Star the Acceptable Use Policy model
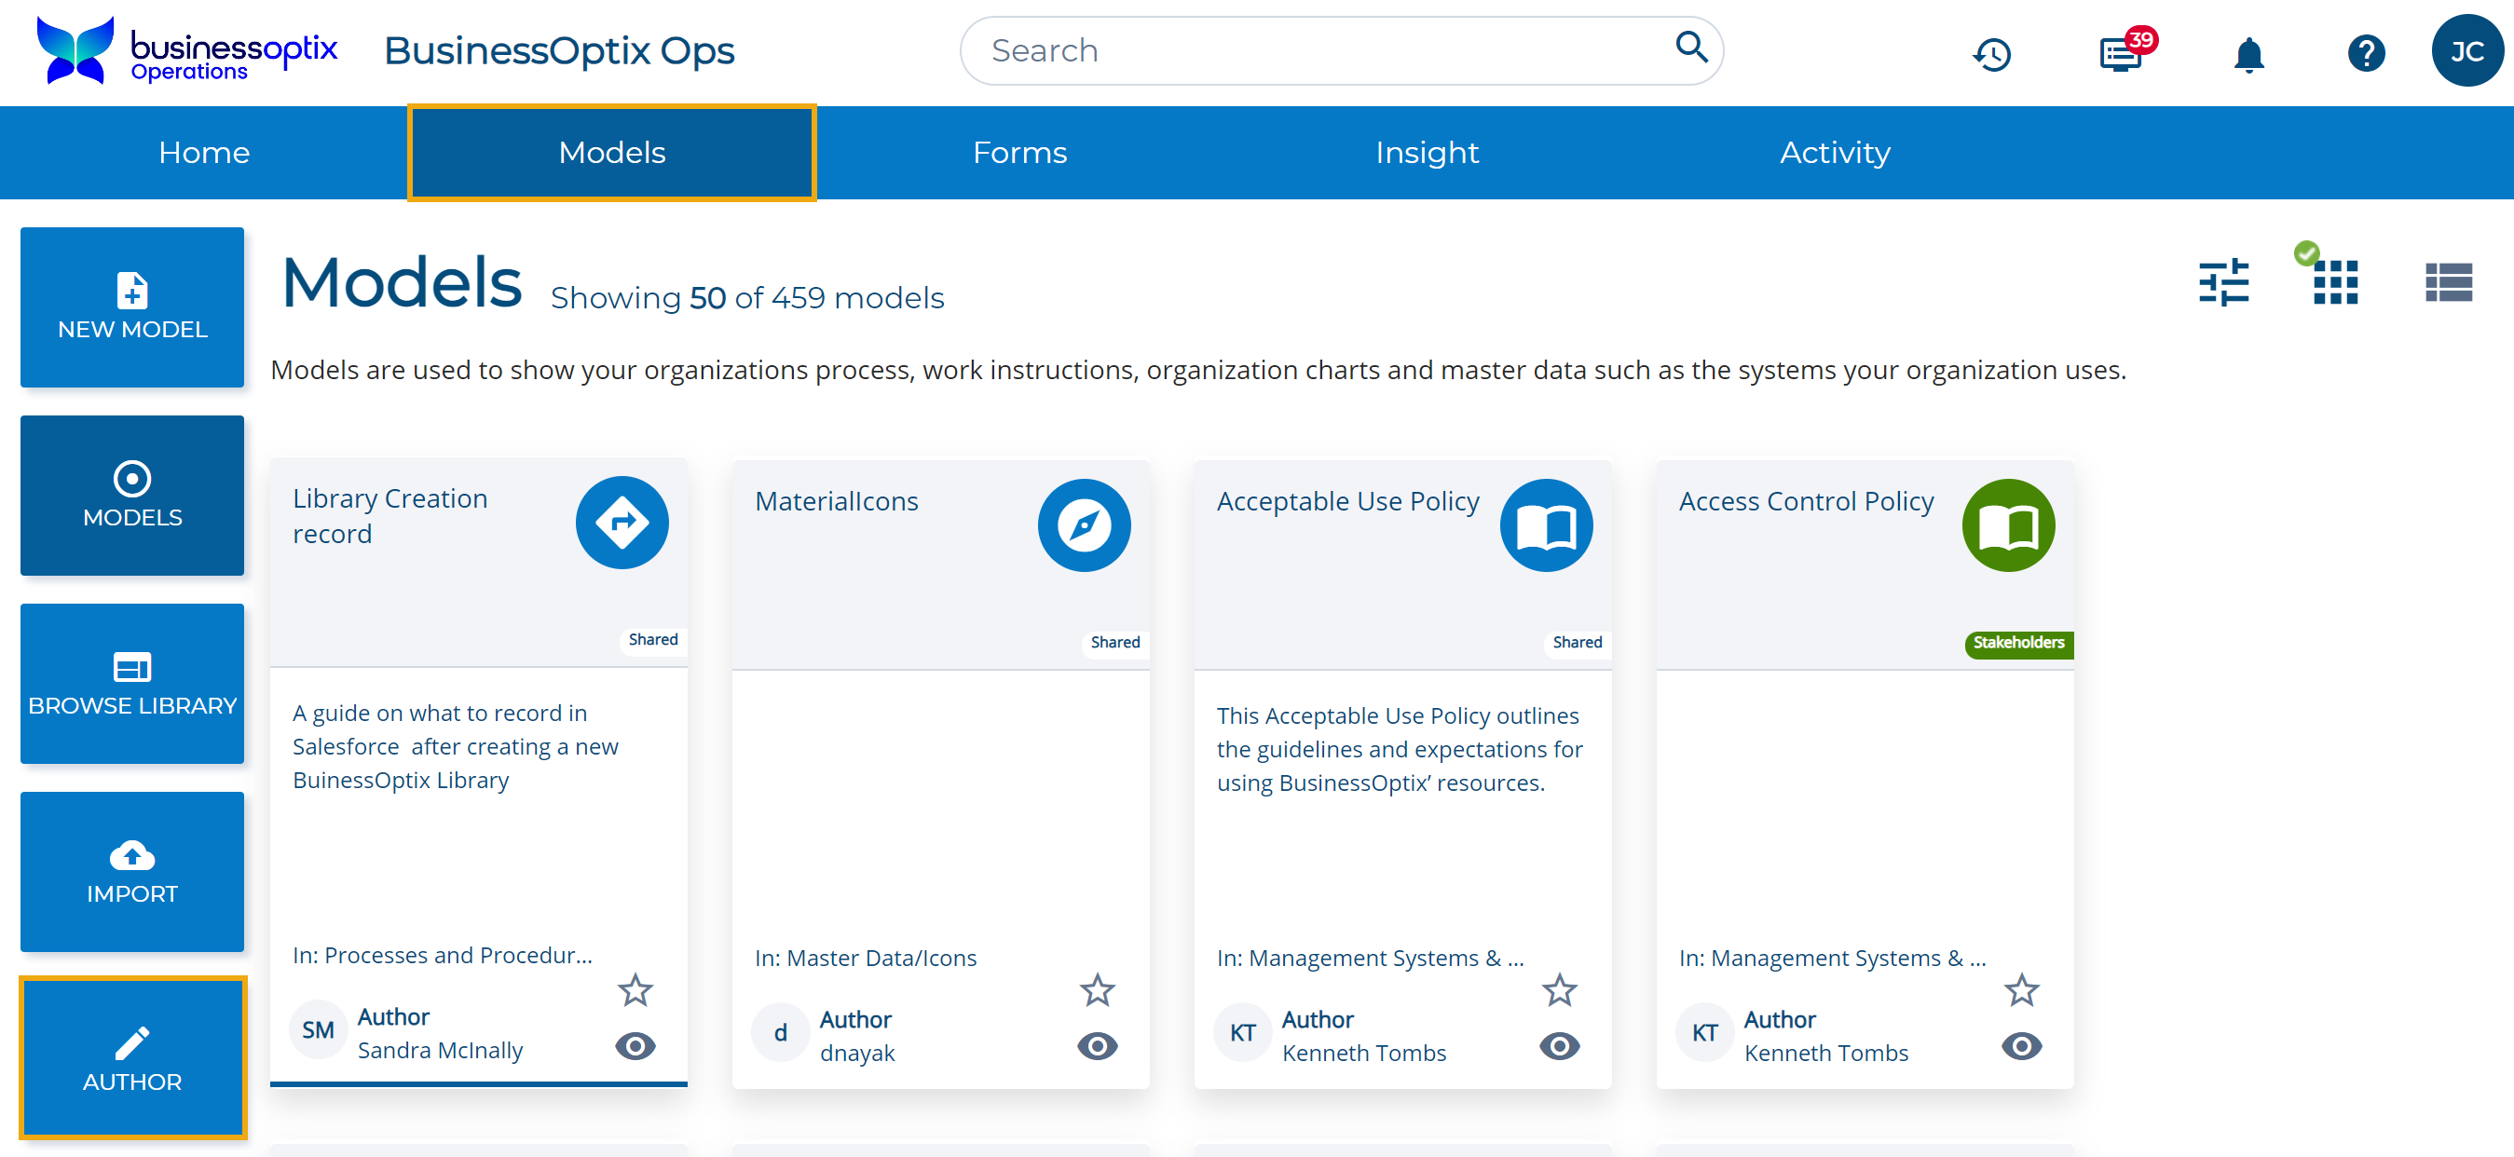Viewport: 2514px width, 1157px height. pyautogui.click(x=1560, y=990)
